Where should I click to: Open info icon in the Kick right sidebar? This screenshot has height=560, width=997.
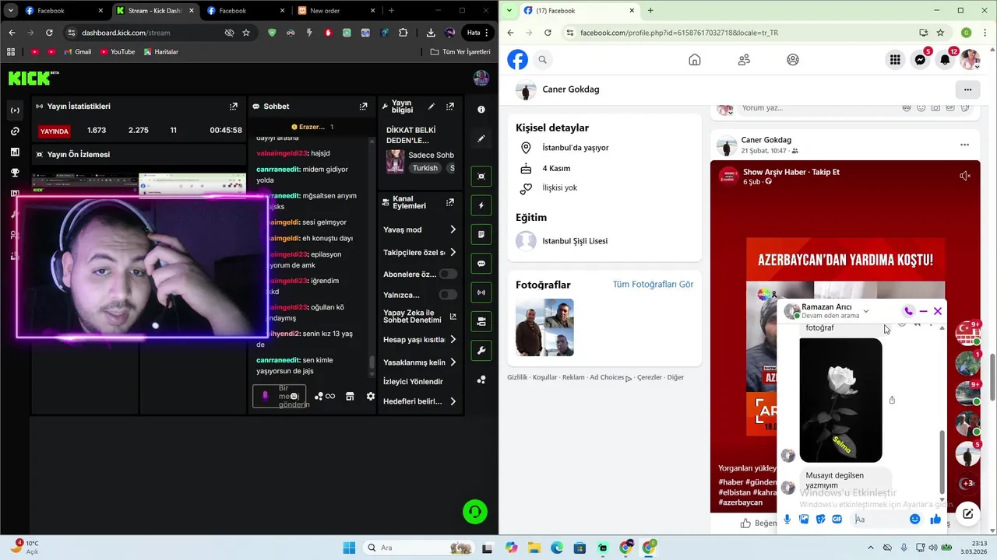[481, 110]
